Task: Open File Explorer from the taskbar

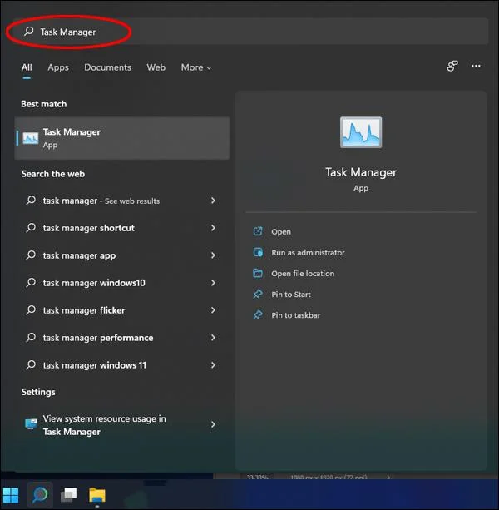Action: [97, 496]
